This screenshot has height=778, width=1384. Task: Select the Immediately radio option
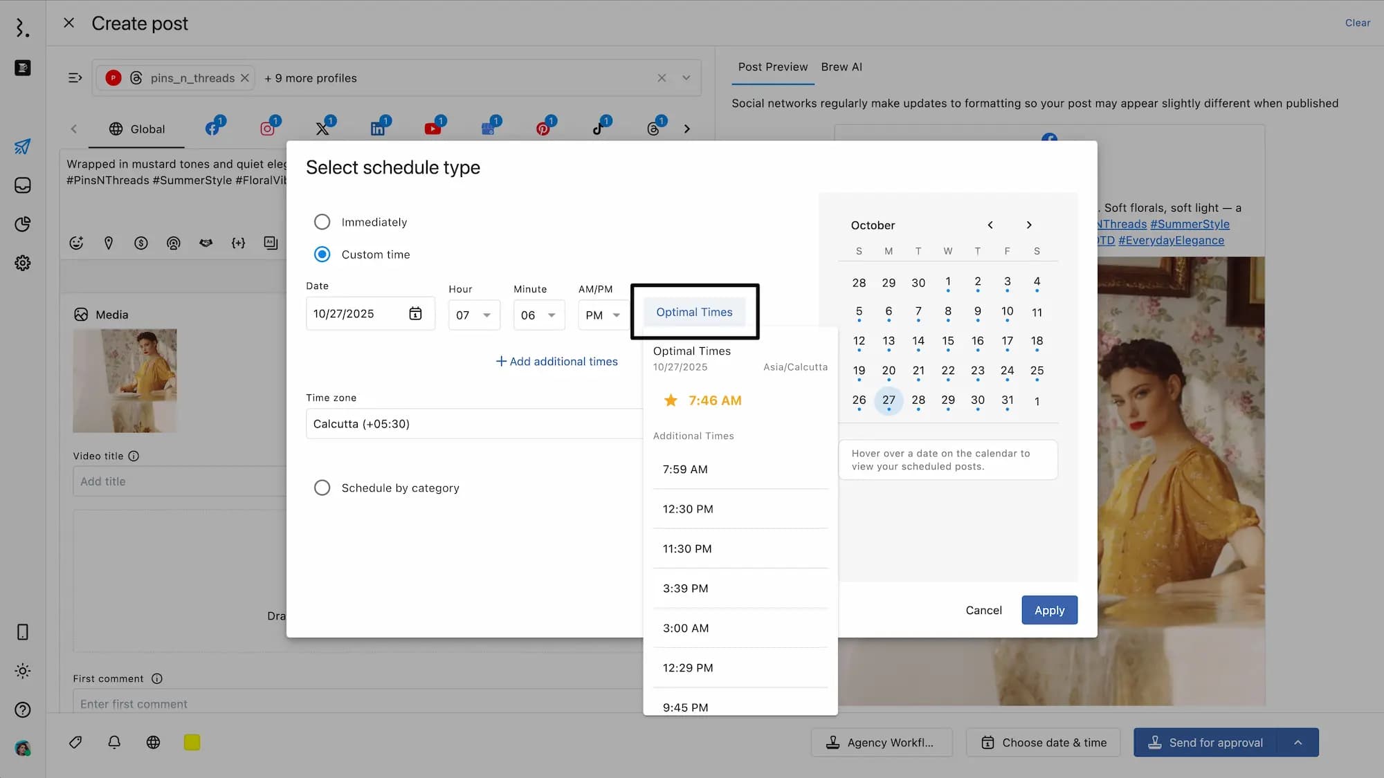pos(322,222)
